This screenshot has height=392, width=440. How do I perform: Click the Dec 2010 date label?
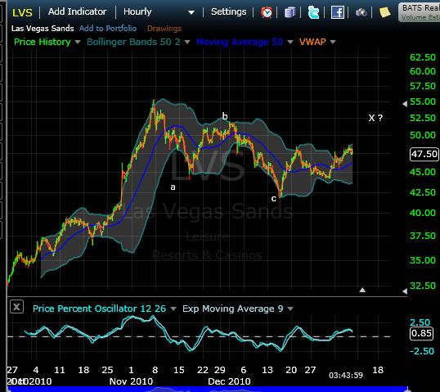coord(229,381)
